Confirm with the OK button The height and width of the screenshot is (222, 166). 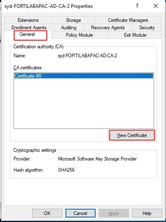click(x=47, y=213)
